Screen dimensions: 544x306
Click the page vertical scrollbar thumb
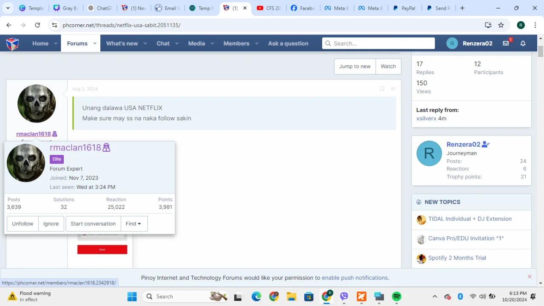[541, 51]
